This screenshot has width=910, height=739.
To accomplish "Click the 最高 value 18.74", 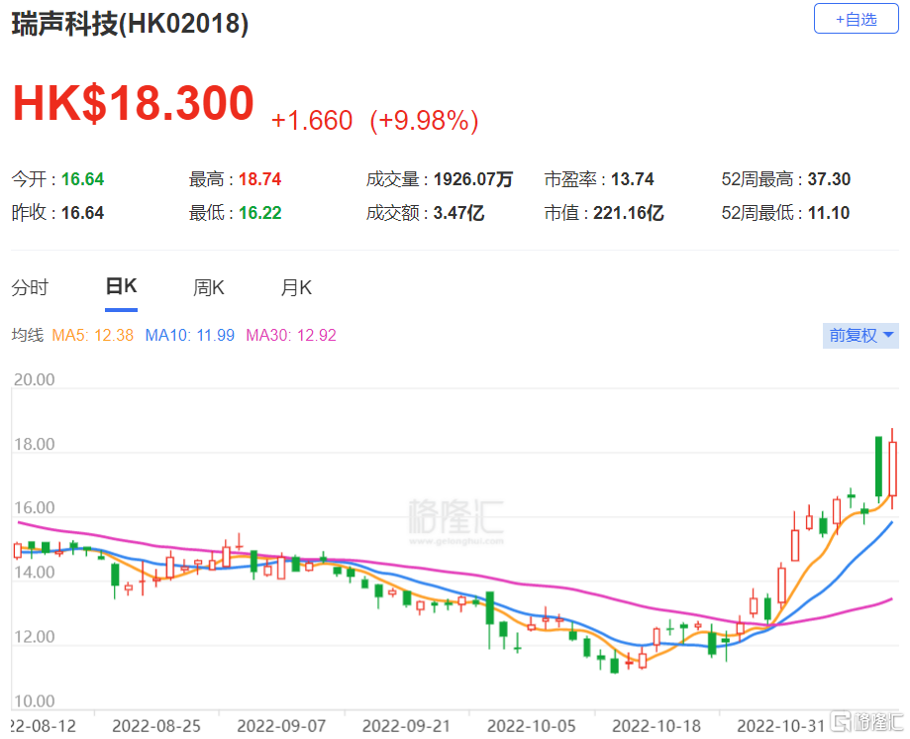I will 260,179.
